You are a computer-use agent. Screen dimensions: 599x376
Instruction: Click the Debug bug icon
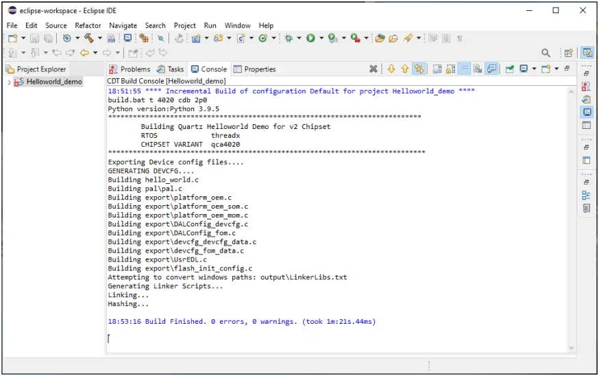(x=289, y=38)
